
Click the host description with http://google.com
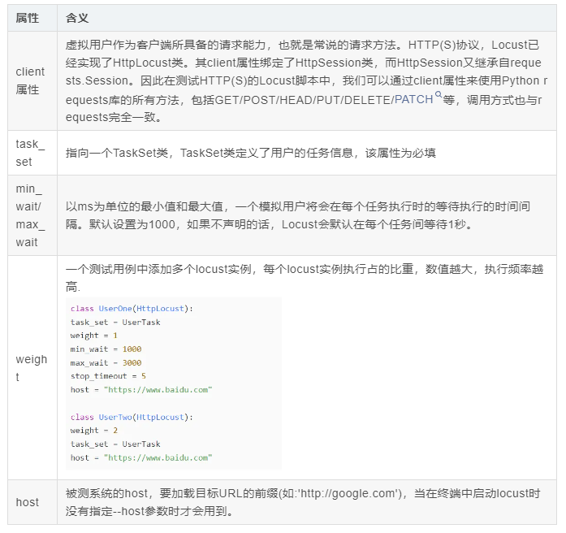coord(303,502)
